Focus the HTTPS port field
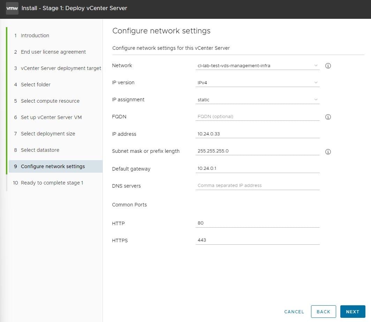Screen dimensions: 371x322 point(257,240)
